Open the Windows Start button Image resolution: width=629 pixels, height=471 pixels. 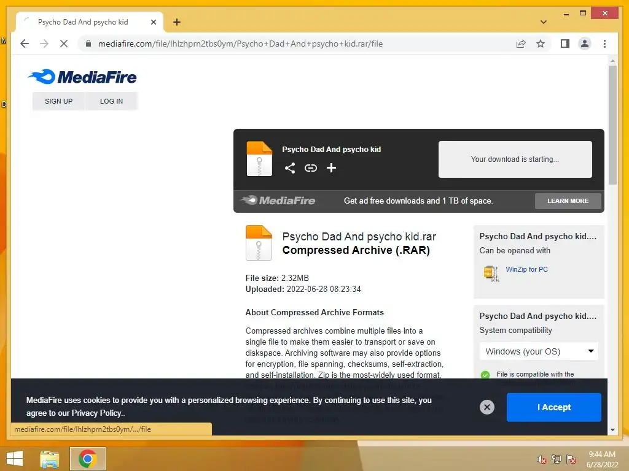pos(15,459)
